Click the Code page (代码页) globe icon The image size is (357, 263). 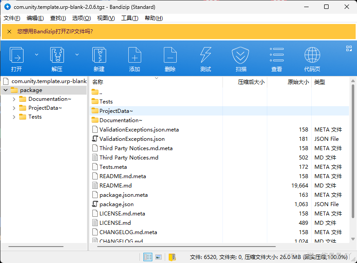click(x=312, y=55)
